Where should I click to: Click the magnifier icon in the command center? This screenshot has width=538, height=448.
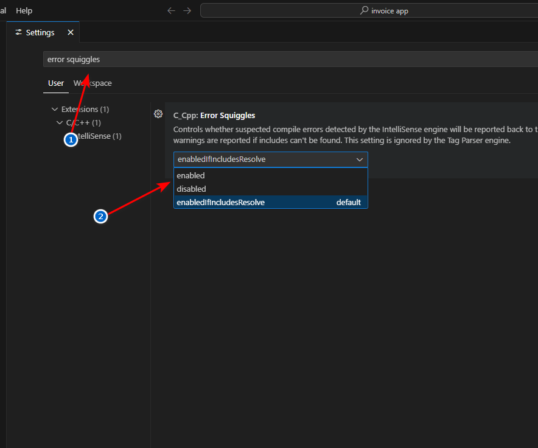click(x=364, y=11)
